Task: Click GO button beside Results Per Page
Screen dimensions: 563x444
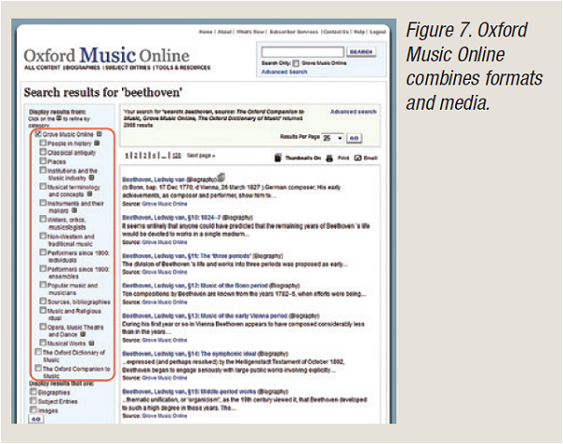Action: pos(354,138)
